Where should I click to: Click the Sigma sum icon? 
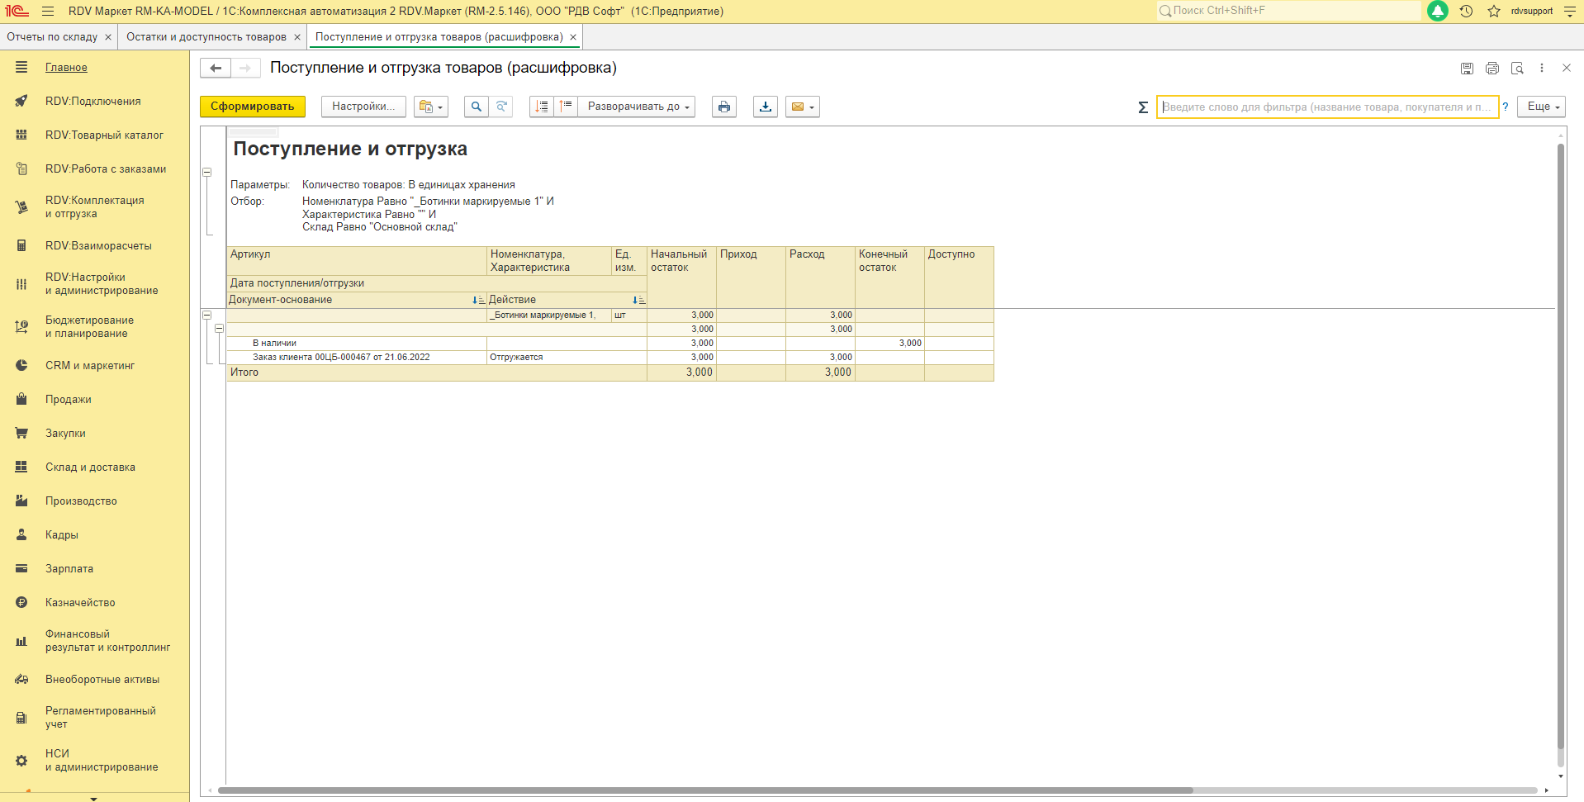coord(1143,107)
